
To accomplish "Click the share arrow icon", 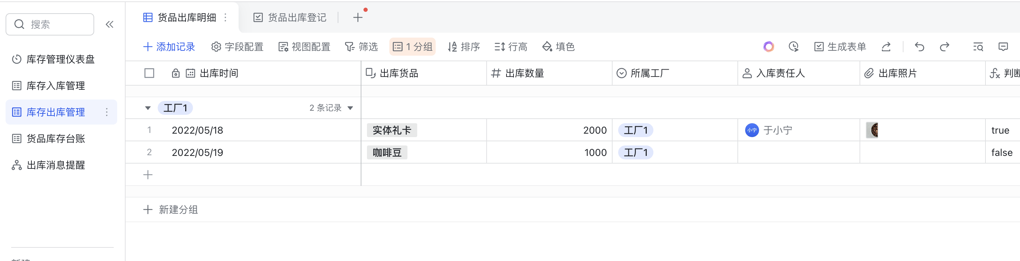I will [886, 47].
